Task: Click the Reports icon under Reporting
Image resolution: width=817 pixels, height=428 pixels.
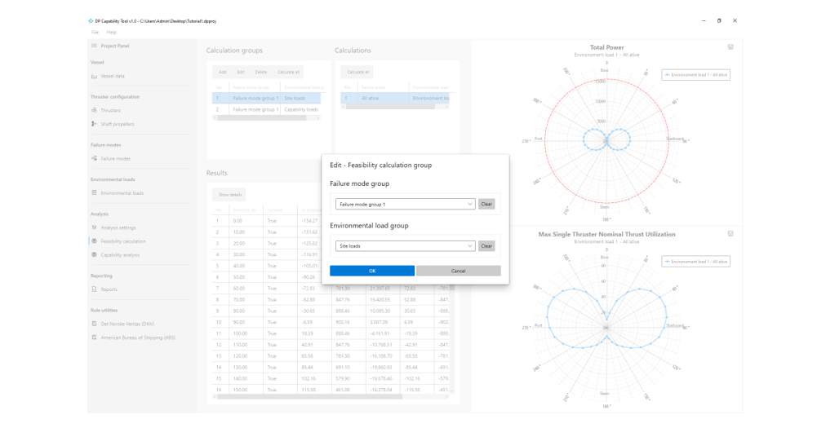Action: coord(95,289)
